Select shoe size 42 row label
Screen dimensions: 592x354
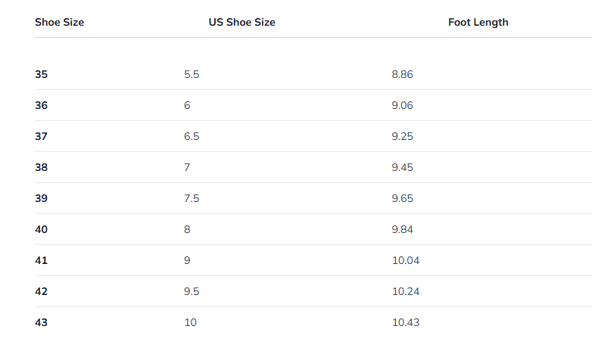(x=41, y=291)
